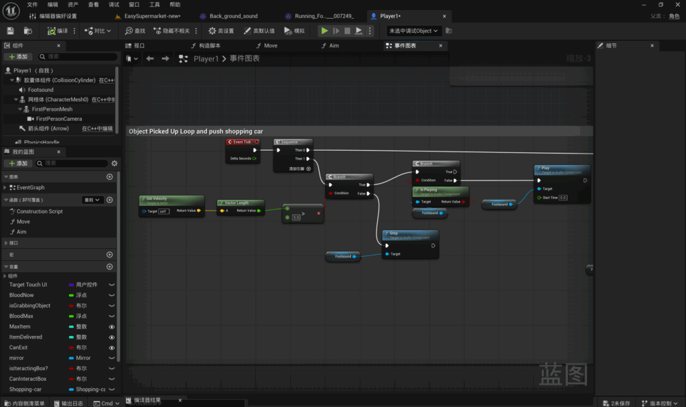
Task: Click BloodMax float type color pill
Action: coord(71,316)
